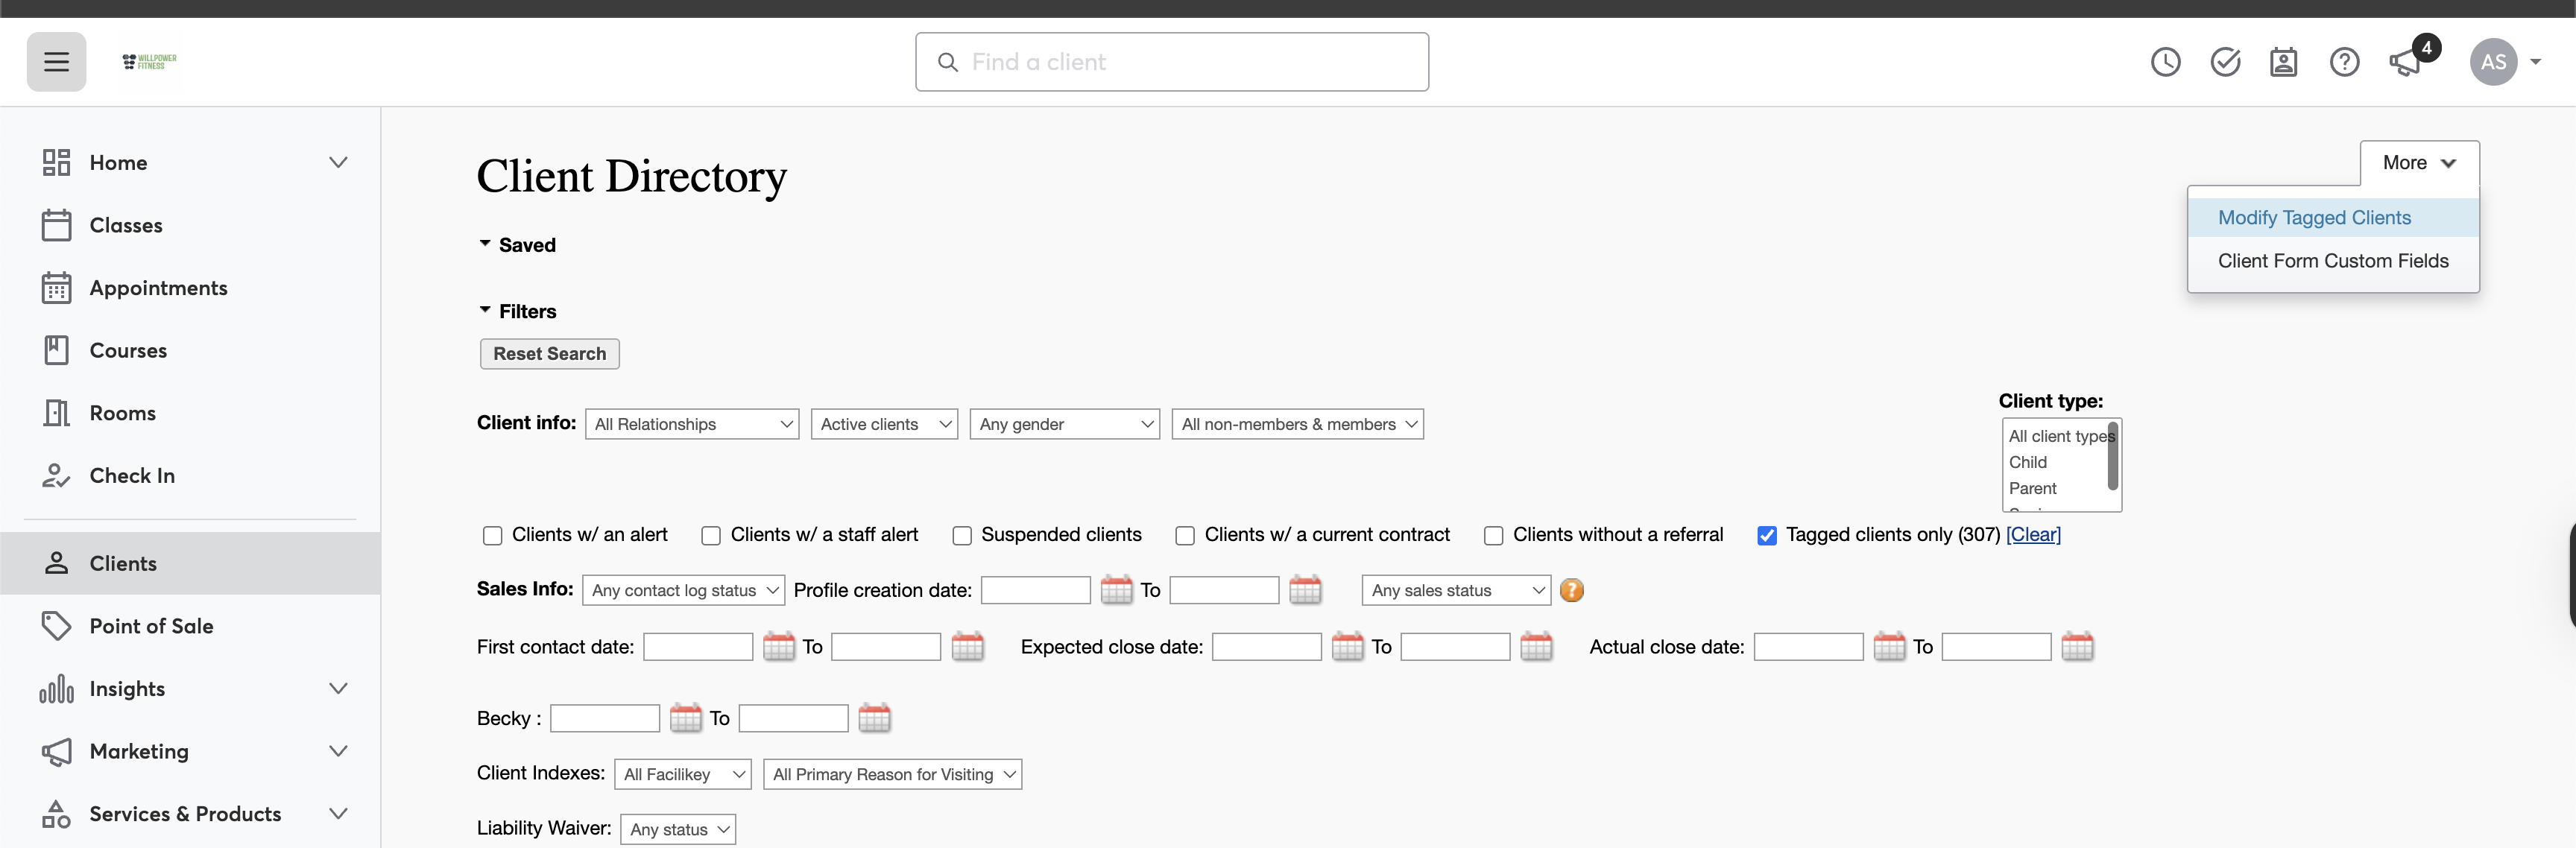Click the Clear link for tagged clients
The width and height of the screenshot is (2576, 848).
2033,535
